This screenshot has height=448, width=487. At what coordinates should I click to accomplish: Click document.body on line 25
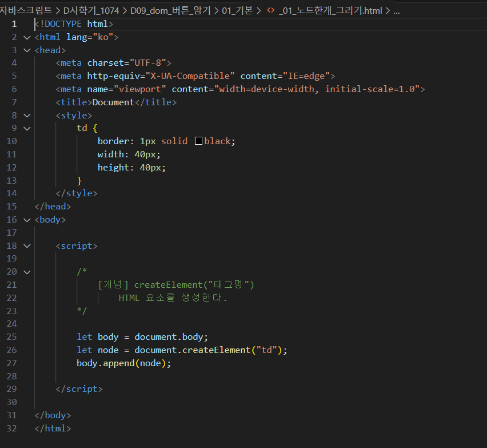169,337
